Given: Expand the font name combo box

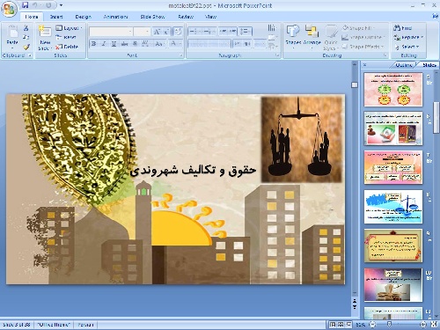Looking at the screenshot, I should pyautogui.click(x=130, y=32).
